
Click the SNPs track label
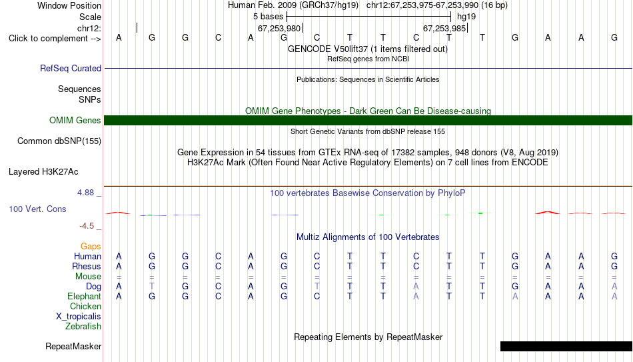[x=90, y=99]
